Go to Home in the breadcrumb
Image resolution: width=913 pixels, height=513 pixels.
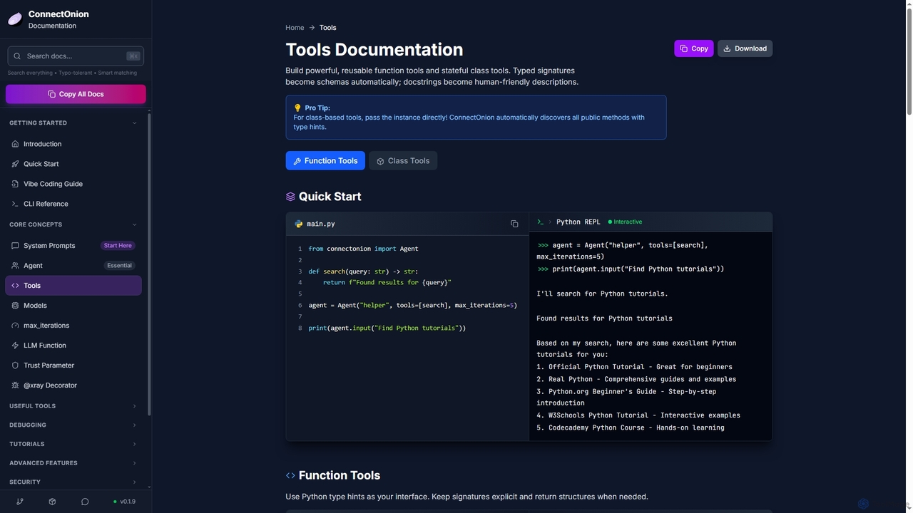pos(295,28)
